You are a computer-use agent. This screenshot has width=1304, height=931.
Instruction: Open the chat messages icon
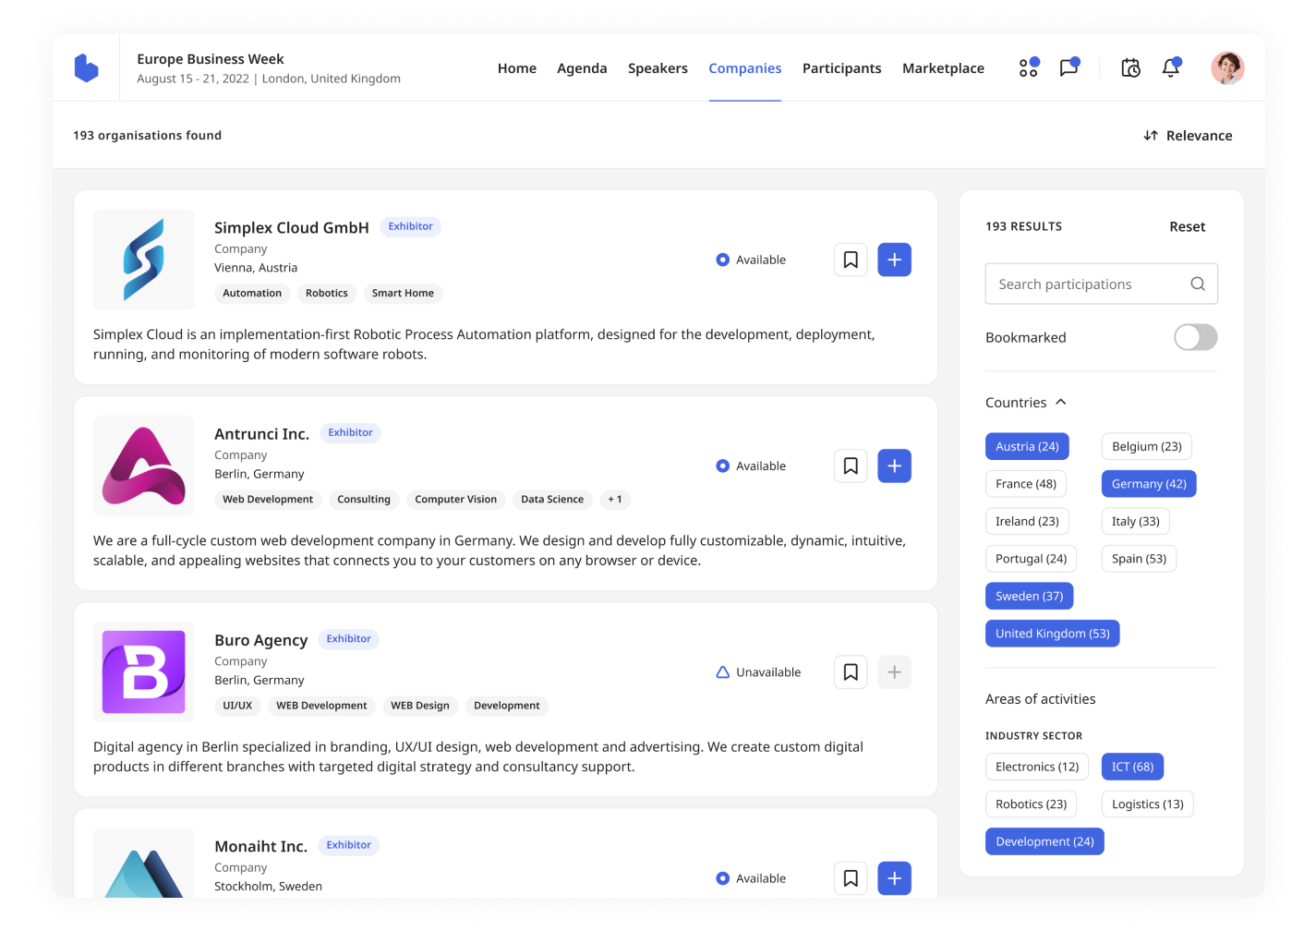(1069, 67)
